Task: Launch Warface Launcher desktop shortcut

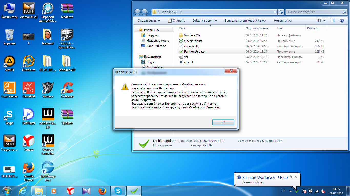Action: 48,145
